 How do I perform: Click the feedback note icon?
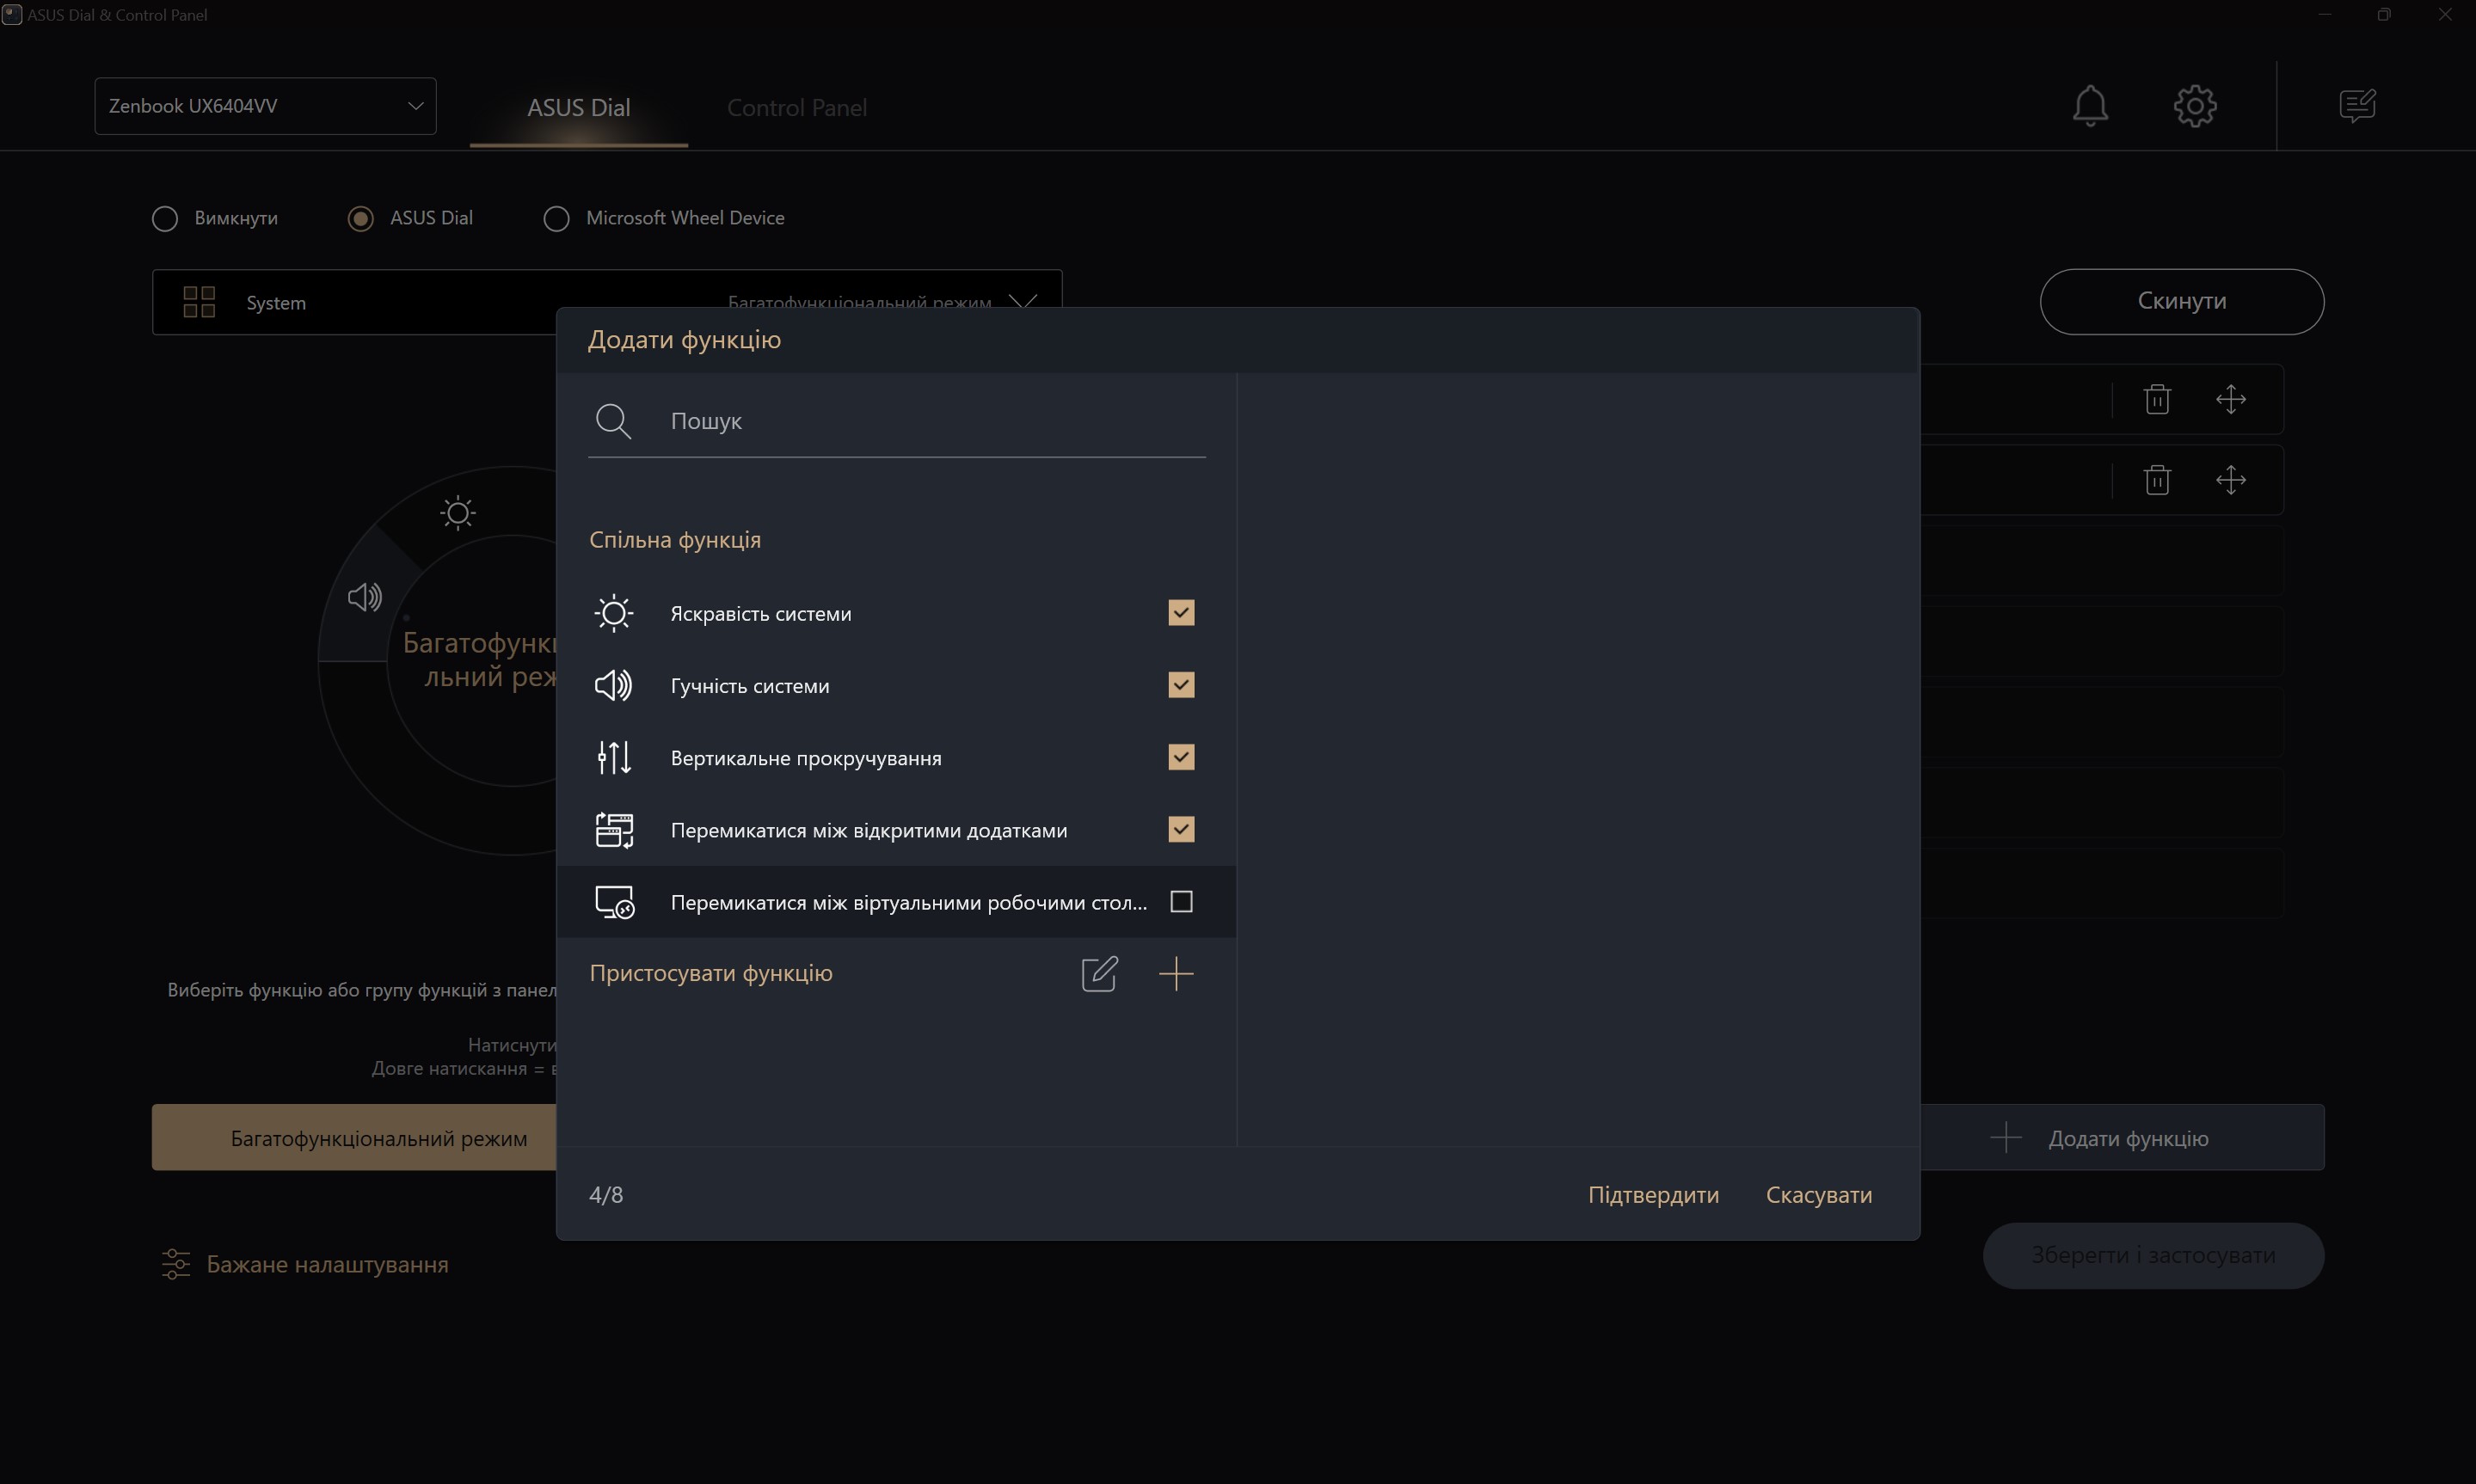(x=2357, y=105)
